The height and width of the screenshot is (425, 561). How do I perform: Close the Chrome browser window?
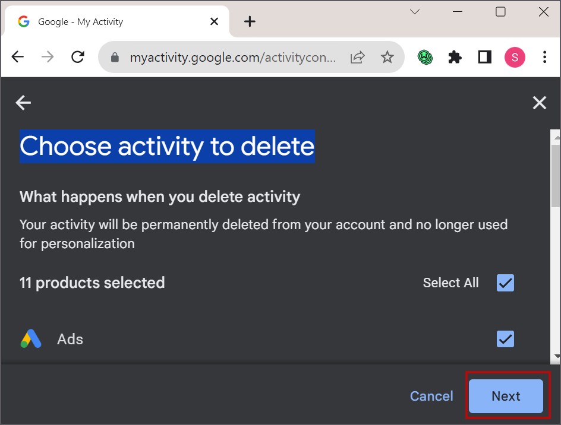[x=543, y=12]
